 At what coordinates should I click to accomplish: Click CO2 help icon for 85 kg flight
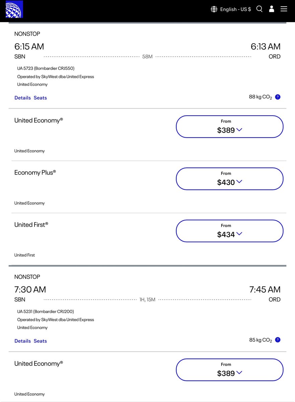(278, 340)
